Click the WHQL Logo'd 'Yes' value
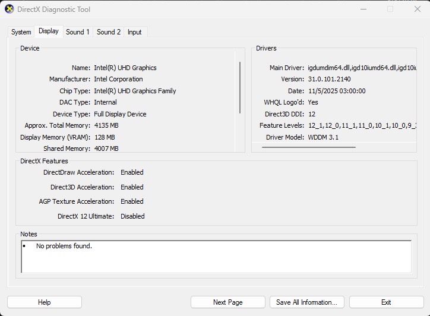This screenshot has width=430, height=316. (x=313, y=102)
